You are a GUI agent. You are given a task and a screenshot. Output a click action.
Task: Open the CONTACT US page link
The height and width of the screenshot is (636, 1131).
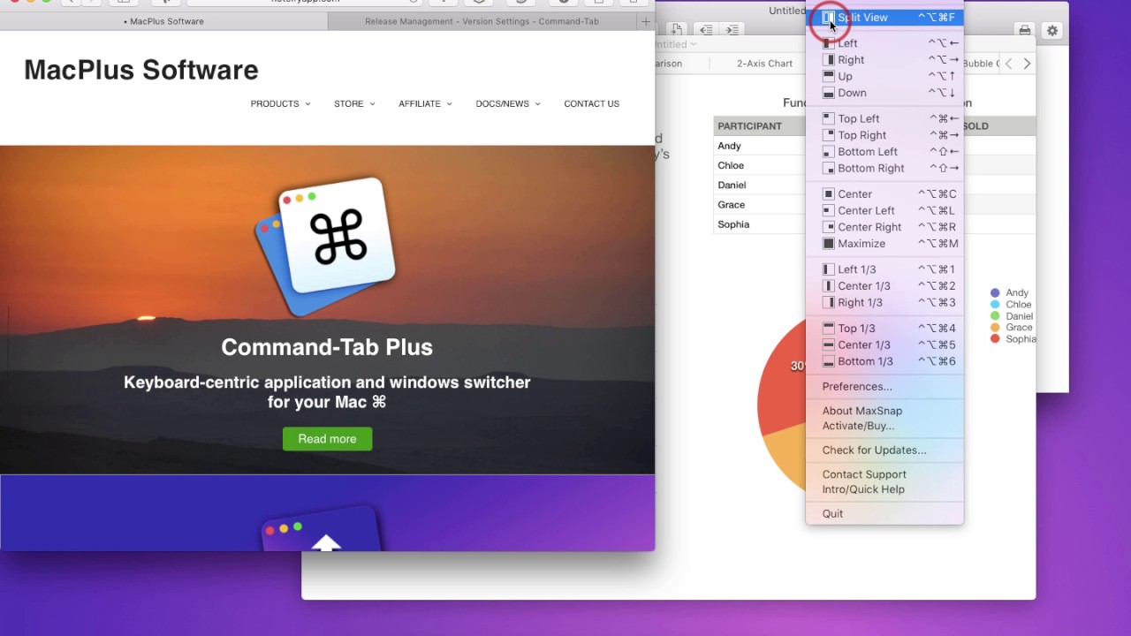[591, 104]
